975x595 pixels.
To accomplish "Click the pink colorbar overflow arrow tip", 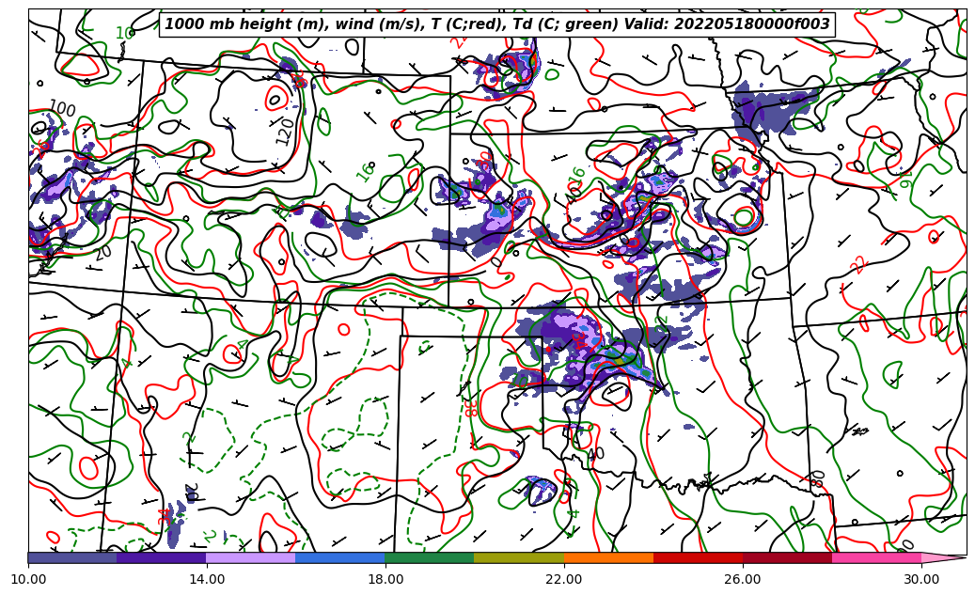I will tap(944, 557).
